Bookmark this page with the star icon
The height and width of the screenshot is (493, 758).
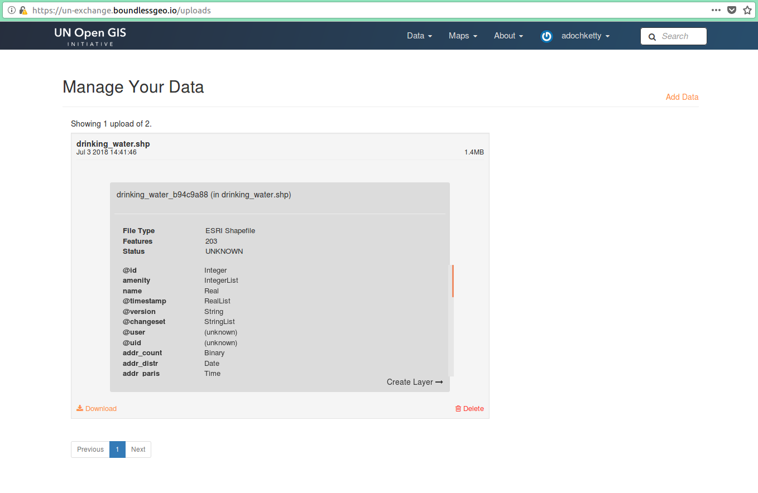tap(747, 10)
